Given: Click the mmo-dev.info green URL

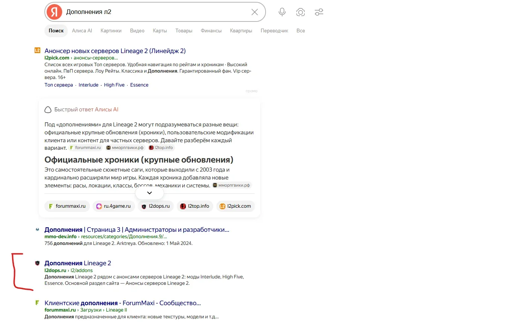Looking at the screenshot, I should 61,237.
